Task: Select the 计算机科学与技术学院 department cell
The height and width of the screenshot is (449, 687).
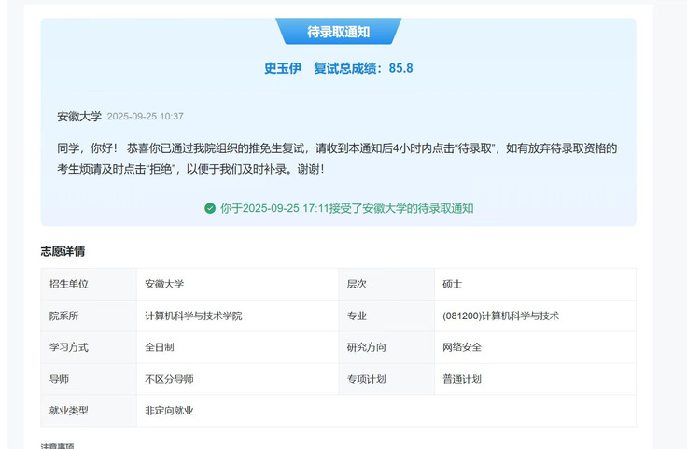Action: [x=193, y=316]
